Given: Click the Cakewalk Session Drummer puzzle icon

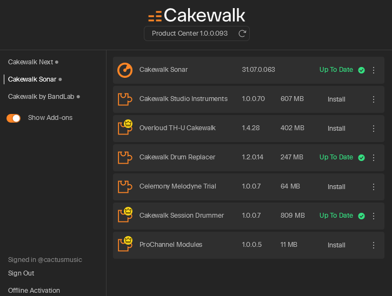Looking at the screenshot, I should [125, 215].
